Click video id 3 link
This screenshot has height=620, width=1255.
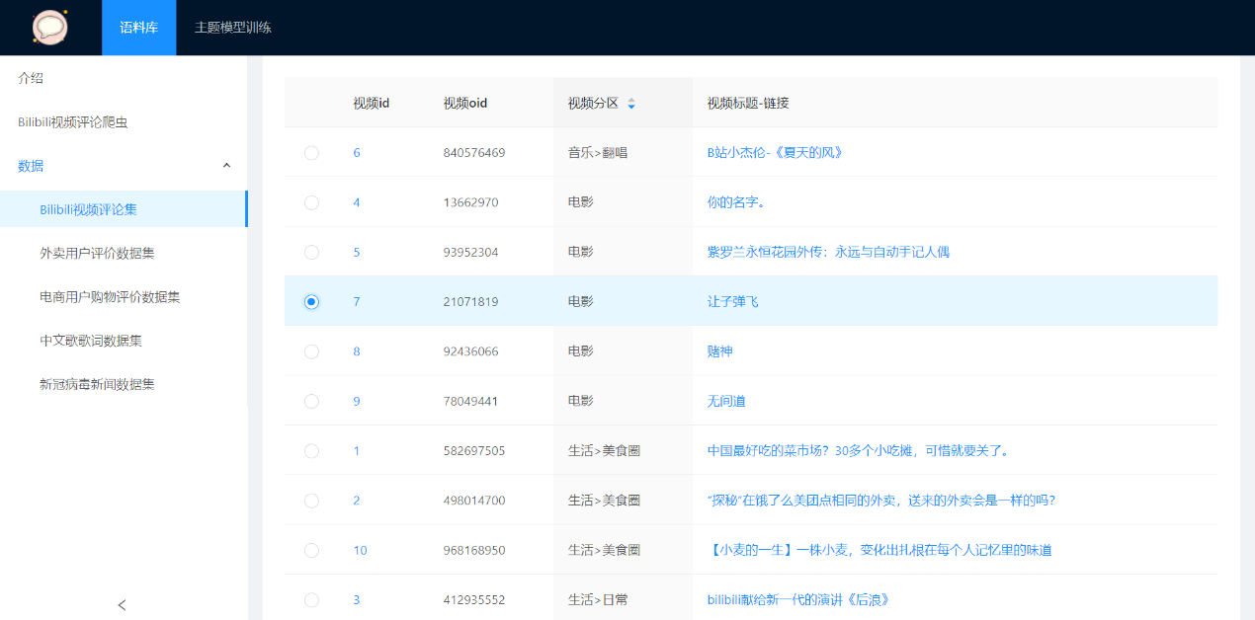click(357, 599)
